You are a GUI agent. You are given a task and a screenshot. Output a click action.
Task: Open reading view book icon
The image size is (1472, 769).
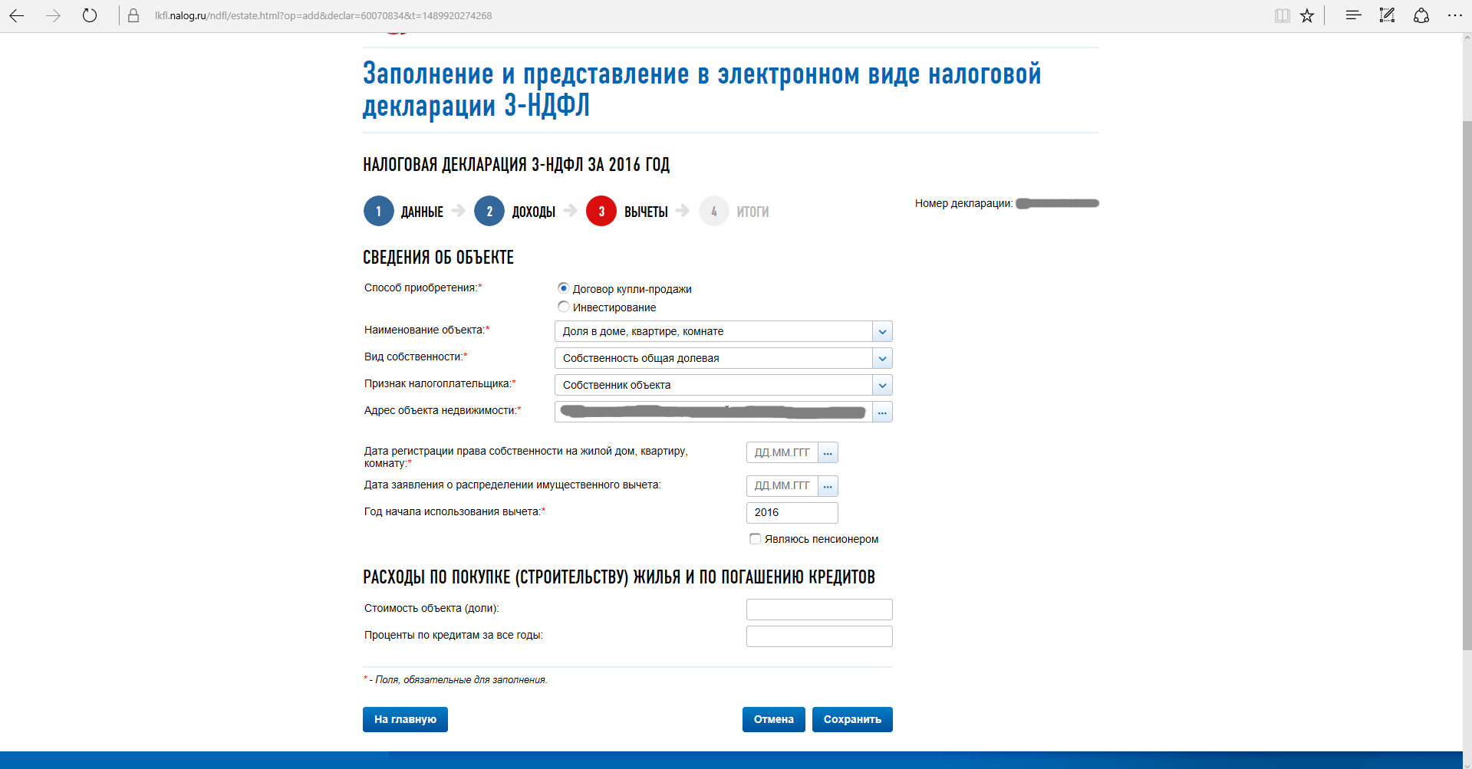click(x=1283, y=15)
